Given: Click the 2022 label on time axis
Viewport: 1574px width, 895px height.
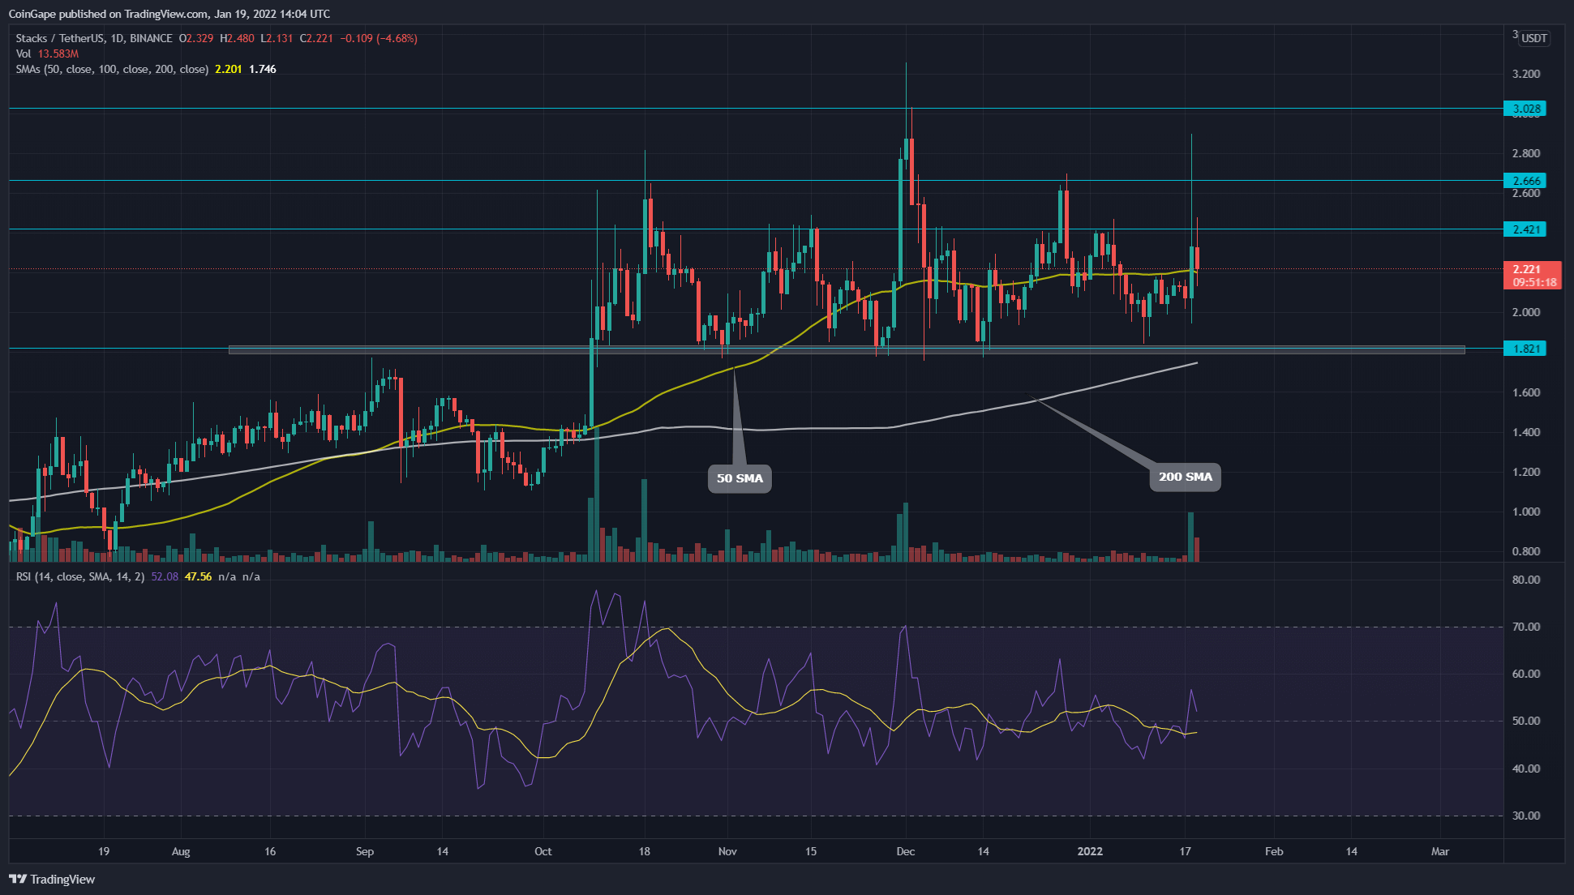Looking at the screenshot, I should click(x=1089, y=851).
